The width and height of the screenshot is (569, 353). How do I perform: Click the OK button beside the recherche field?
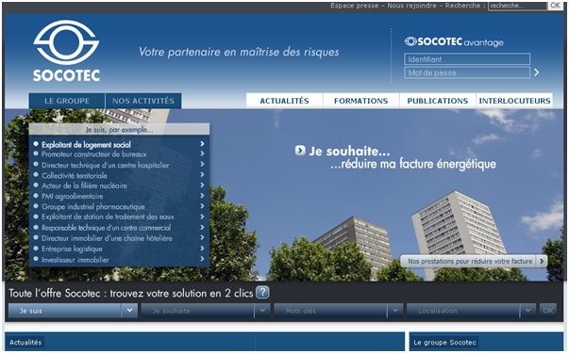point(555,6)
